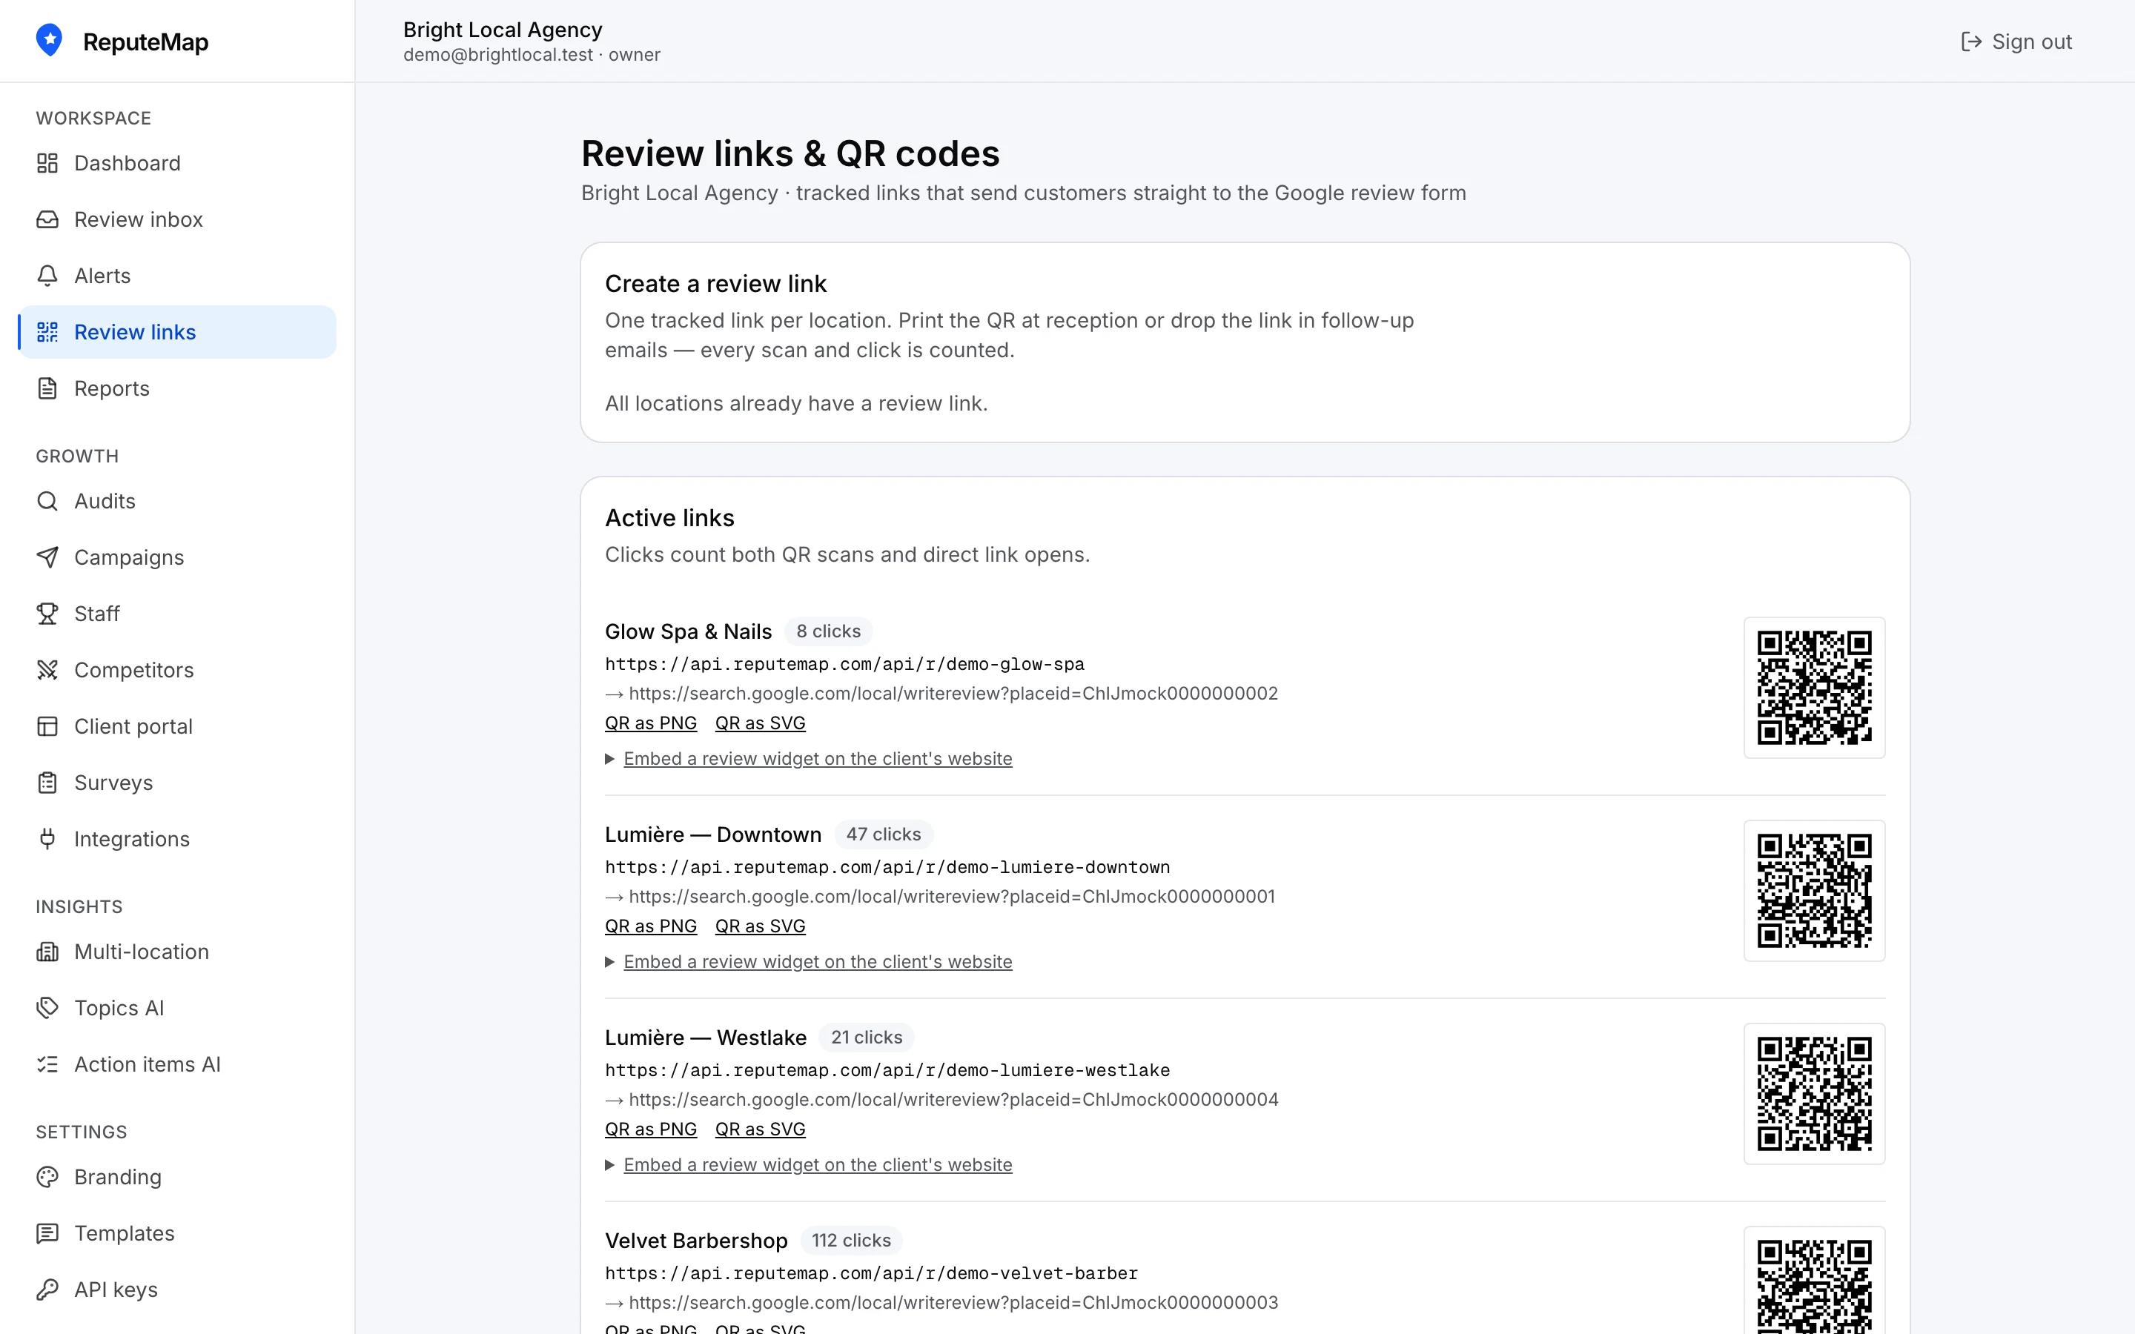Click the '21 clicks' badge
This screenshot has height=1334, width=2135.
click(867, 1038)
